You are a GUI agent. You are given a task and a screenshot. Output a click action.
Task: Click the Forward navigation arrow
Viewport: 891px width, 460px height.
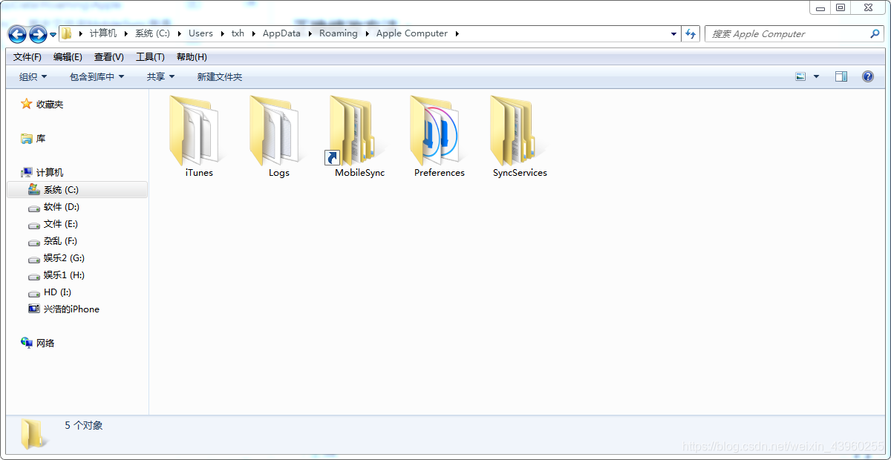[x=38, y=34]
